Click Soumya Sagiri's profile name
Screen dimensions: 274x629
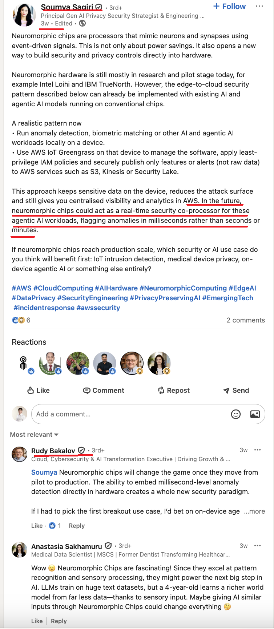point(67,6)
